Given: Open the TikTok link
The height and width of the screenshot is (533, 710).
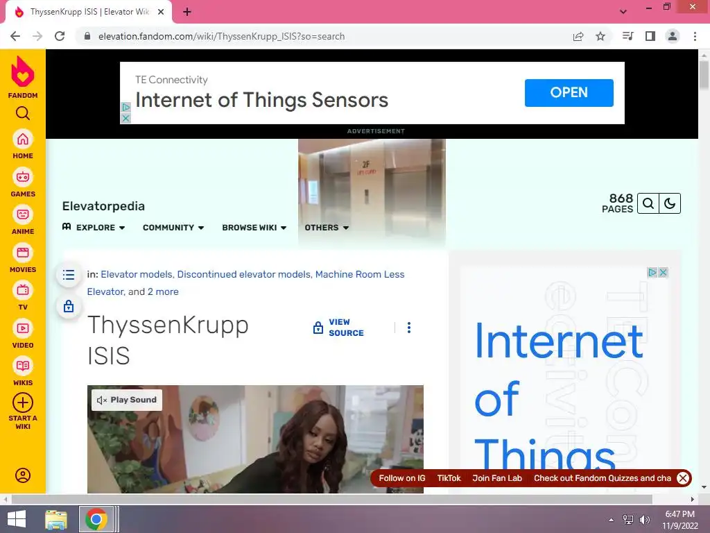Looking at the screenshot, I should tap(449, 478).
